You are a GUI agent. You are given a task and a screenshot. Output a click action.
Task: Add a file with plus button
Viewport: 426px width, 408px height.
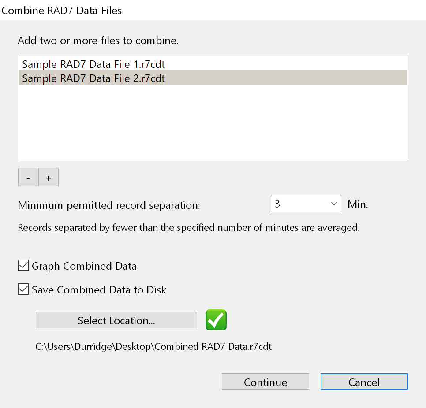(x=49, y=178)
